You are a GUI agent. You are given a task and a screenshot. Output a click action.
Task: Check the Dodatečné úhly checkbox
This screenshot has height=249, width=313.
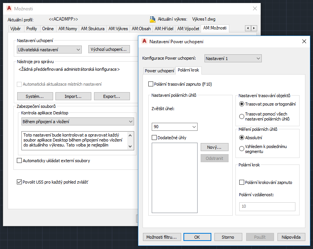click(x=154, y=138)
